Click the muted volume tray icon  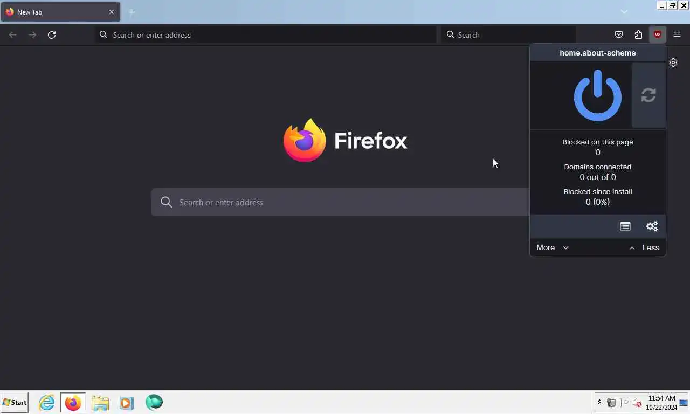pos(637,403)
